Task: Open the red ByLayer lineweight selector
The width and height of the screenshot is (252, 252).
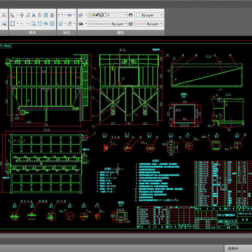Action: [x=149, y=24]
